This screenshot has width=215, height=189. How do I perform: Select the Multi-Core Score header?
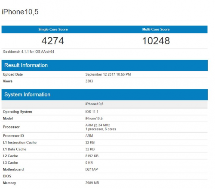156,29
